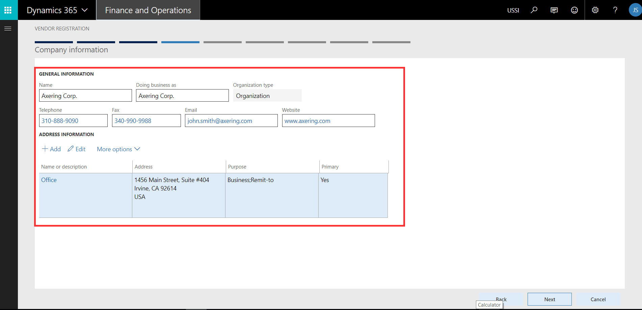This screenshot has height=310, width=642.
Task: Click Add address button
Action: 51,149
